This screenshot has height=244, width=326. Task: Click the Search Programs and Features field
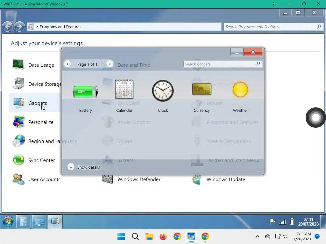coord(273,27)
